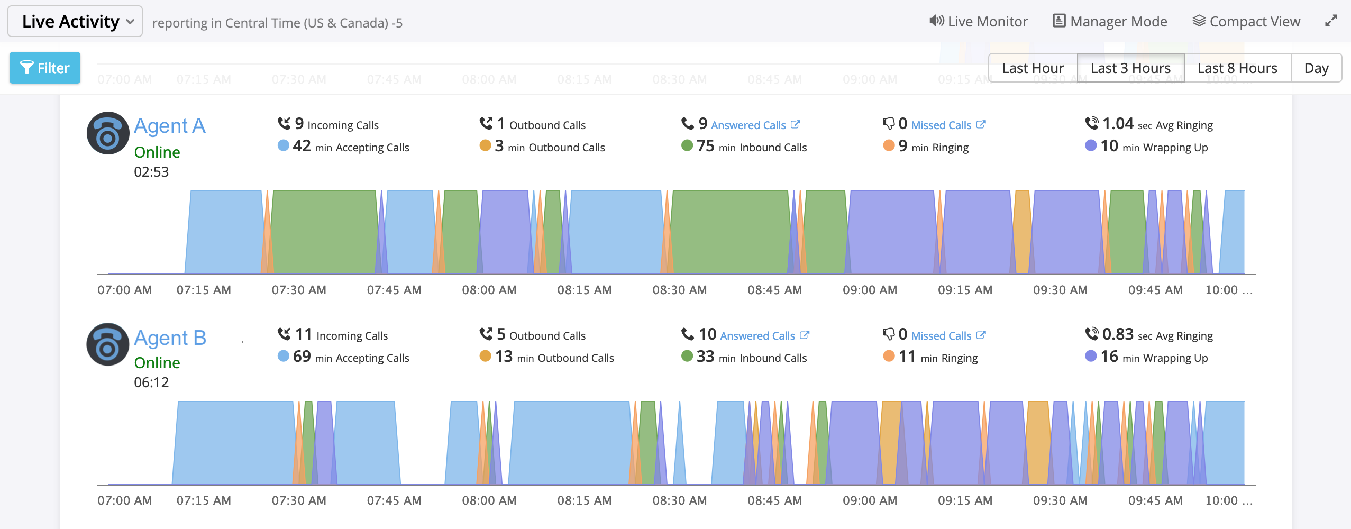Screen dimensions: 1351x529
Task: Toggle Manager Mode
Action: coord(1110,22)
